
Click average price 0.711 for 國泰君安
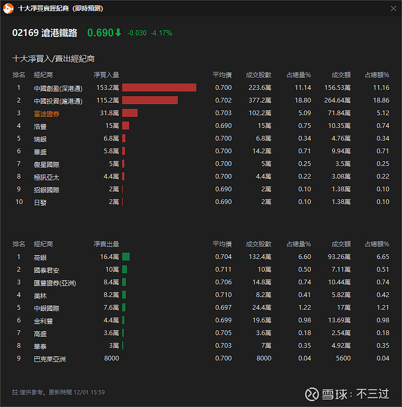[x=223, y=270]
